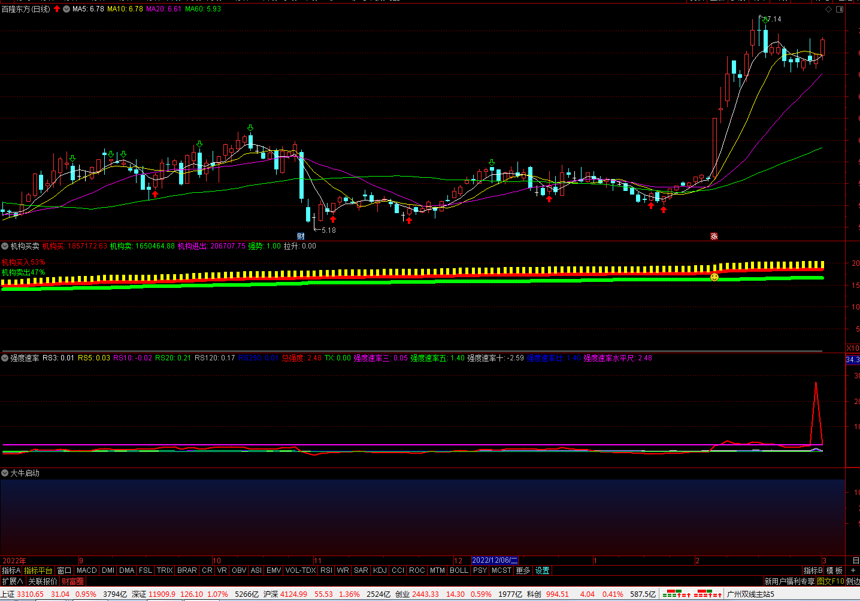This screenshot has height=601, width=860.
Task: Click the X10 scale label
Action: pos(852,348)
